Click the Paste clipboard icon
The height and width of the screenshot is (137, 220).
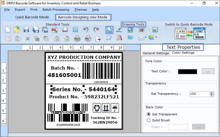point(18,39)
